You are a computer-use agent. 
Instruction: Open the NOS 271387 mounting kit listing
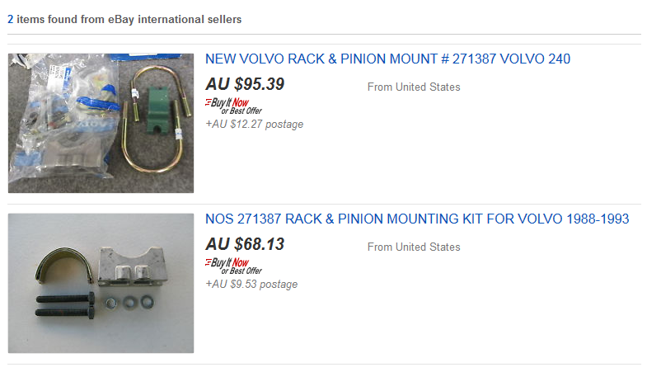(x=417, y=219)
